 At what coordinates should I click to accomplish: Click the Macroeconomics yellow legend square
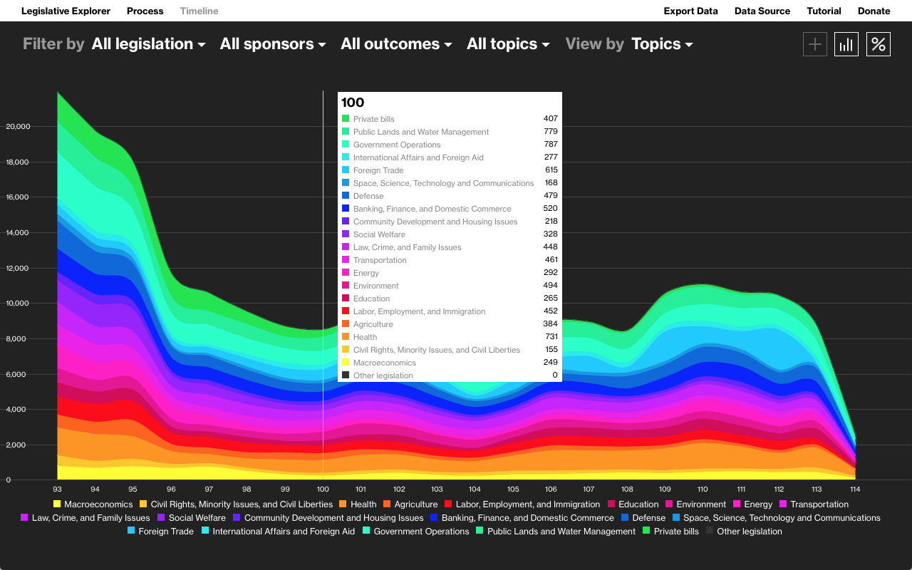[56, 504]
